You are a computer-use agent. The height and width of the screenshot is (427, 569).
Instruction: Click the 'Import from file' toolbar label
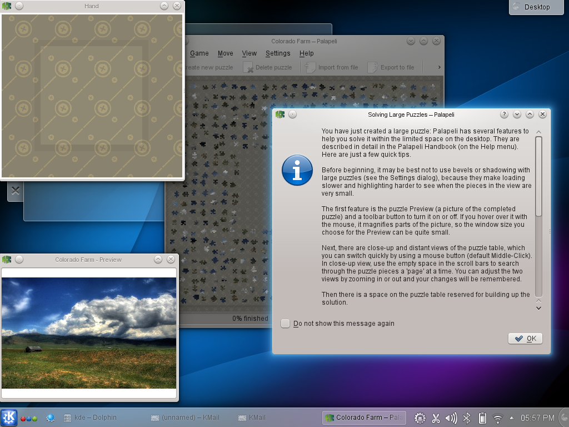[338, 67]
